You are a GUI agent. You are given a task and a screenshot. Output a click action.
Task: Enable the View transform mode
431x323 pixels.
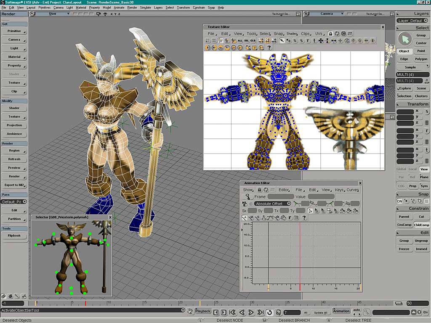tap(424, 169)
